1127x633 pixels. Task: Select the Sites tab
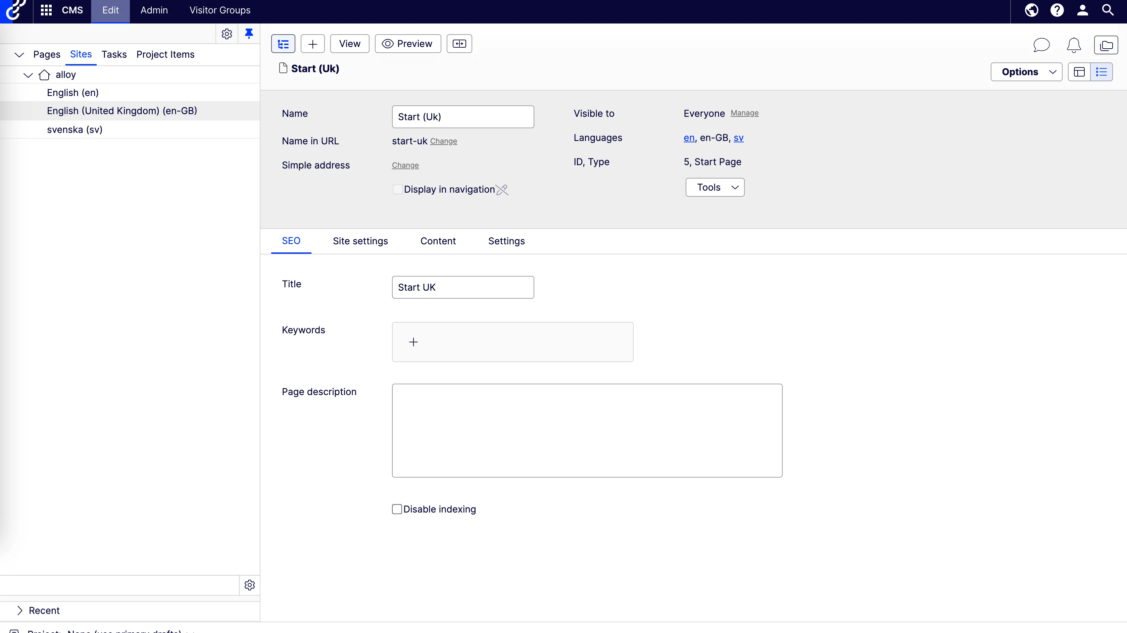click(81, 54)
